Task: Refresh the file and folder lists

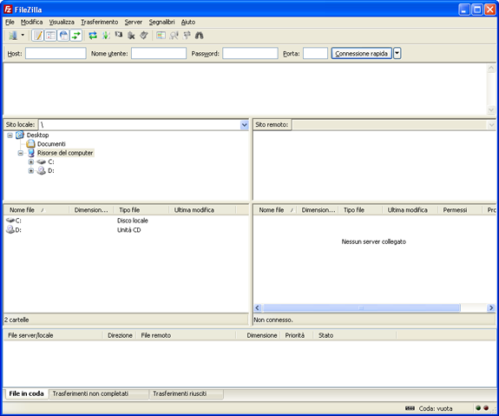Action: click(93, 36)
